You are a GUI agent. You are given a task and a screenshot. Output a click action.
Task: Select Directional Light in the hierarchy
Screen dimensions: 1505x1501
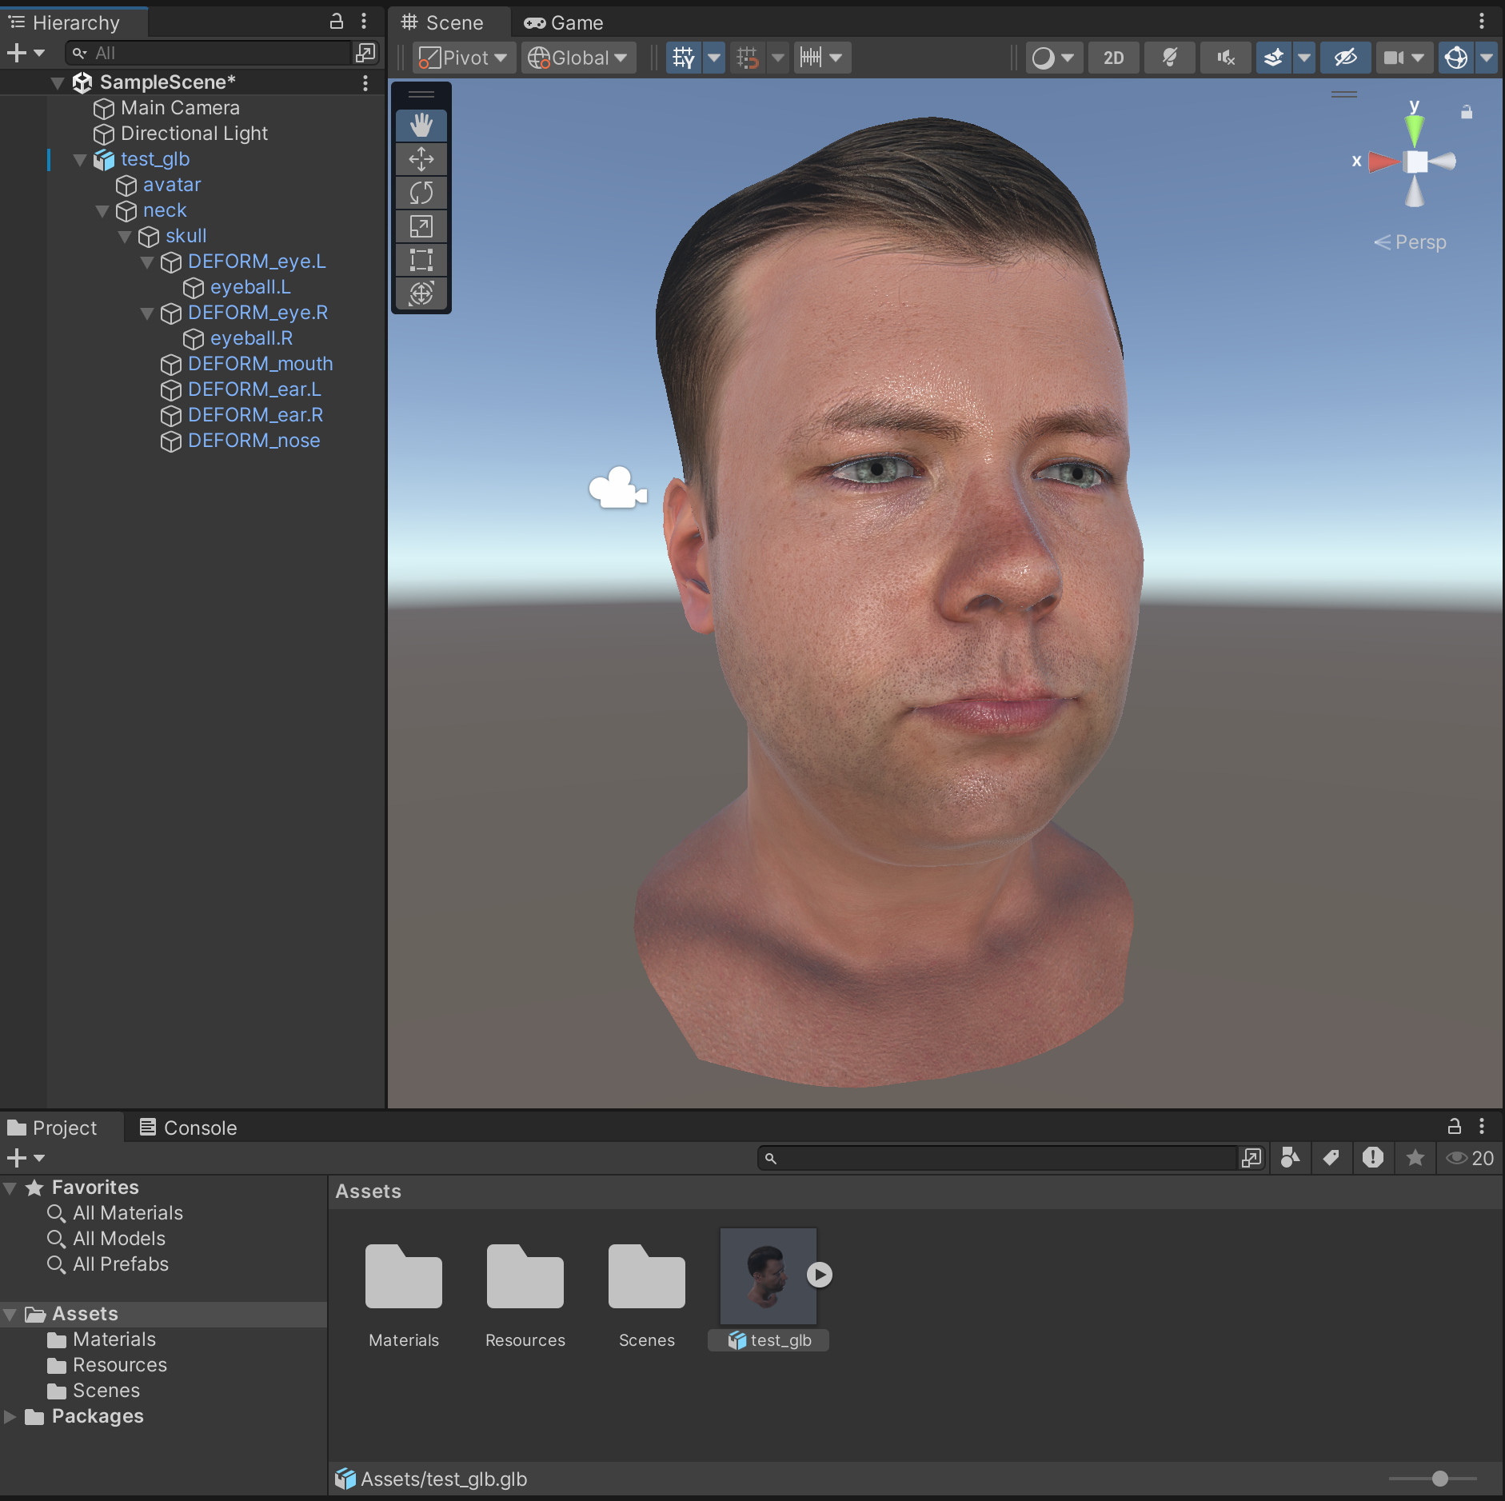194,134
